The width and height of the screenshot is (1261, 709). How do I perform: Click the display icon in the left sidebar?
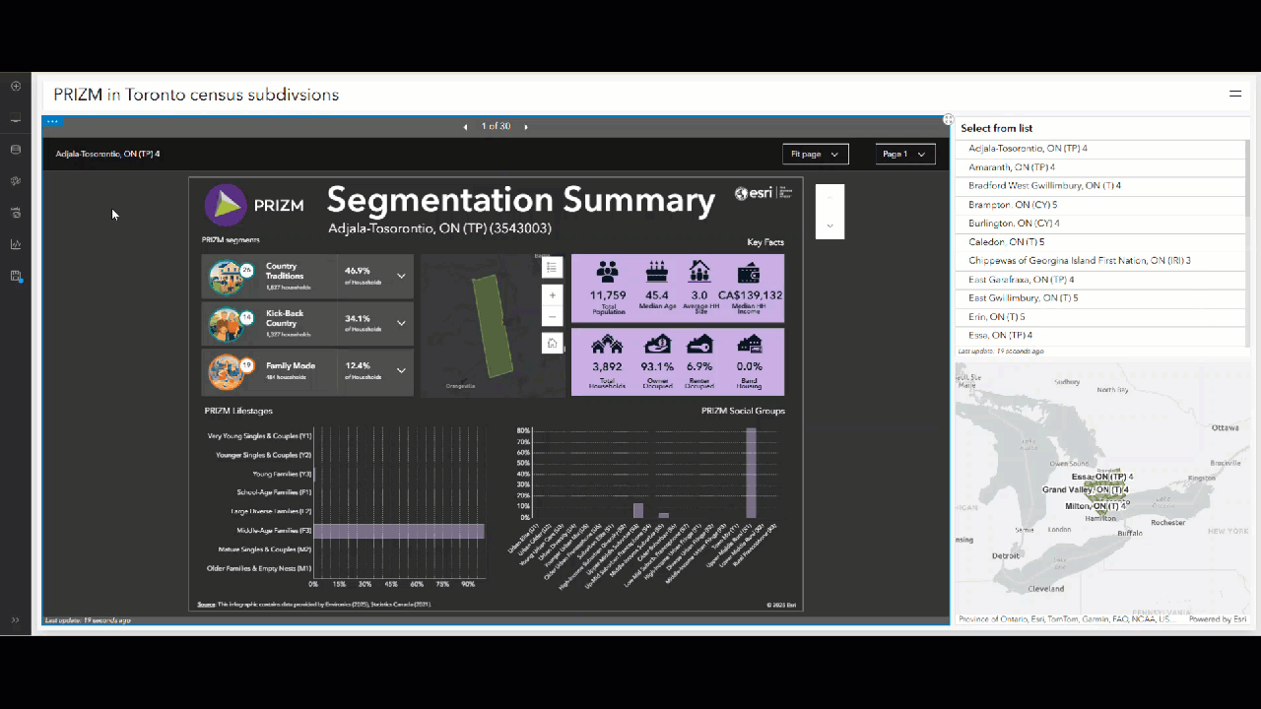tap(15, 118)
